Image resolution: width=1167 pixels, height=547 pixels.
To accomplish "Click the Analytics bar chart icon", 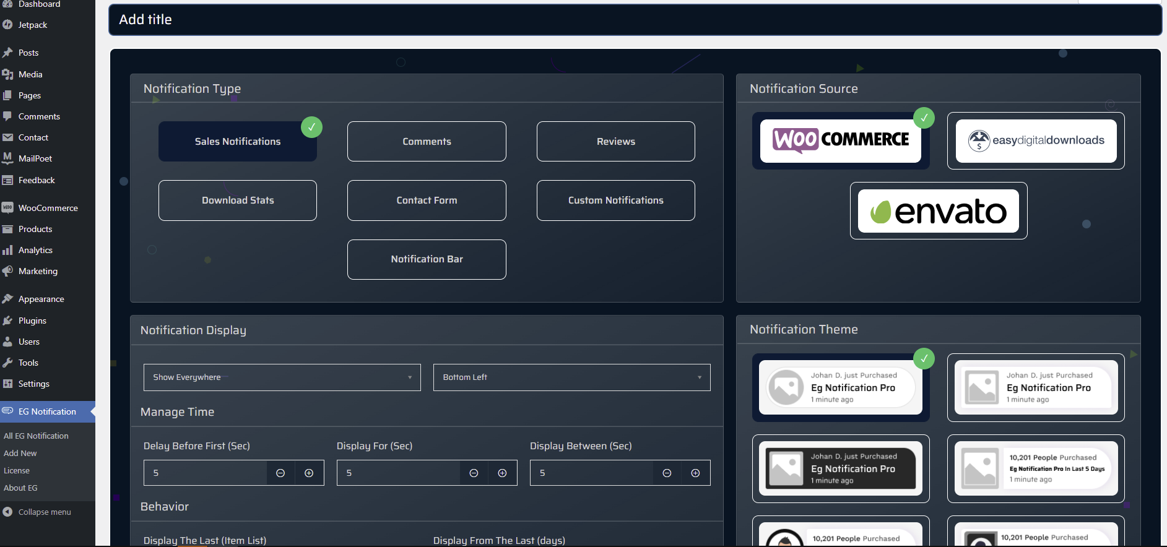I will point(7,250).
